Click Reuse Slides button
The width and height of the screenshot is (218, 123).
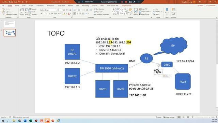click(x=27, y=12)
